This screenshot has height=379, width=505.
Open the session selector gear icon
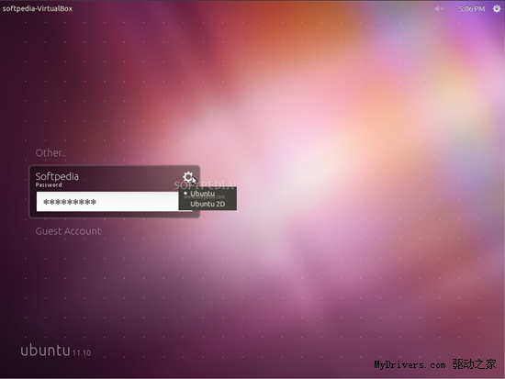pos(188,177)
